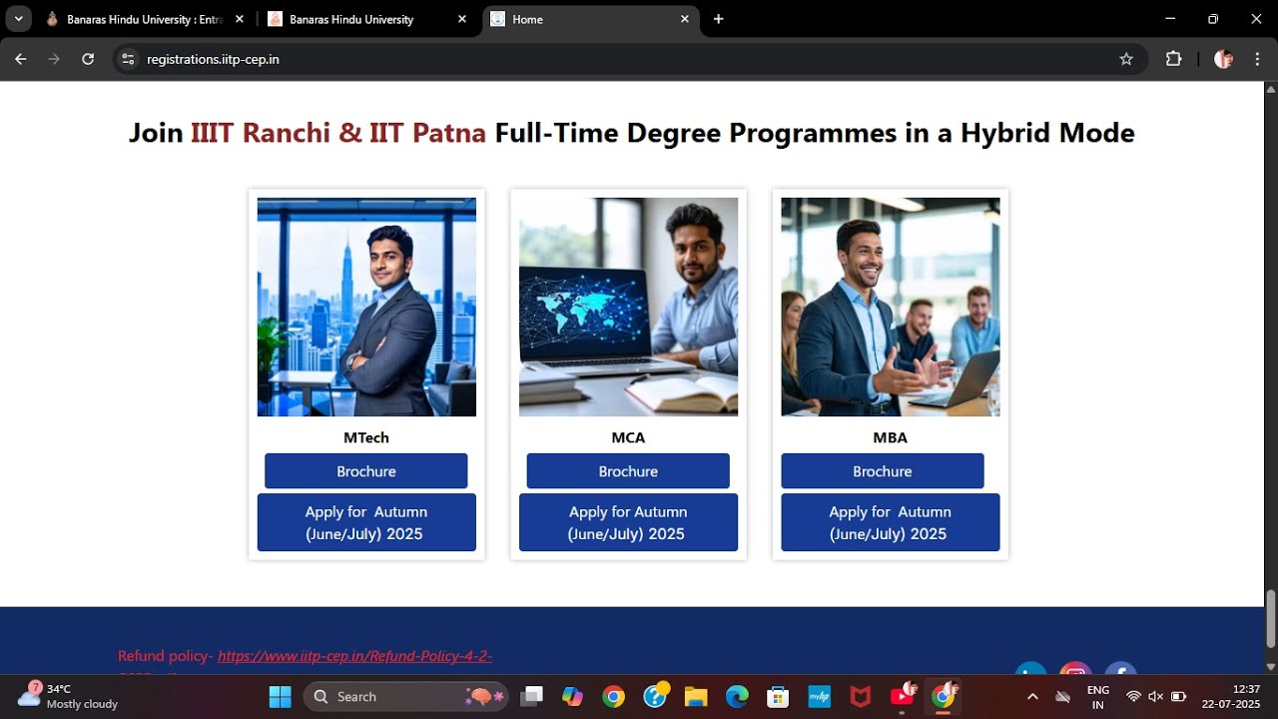Click the MBA programme title

tap(891, 437)
